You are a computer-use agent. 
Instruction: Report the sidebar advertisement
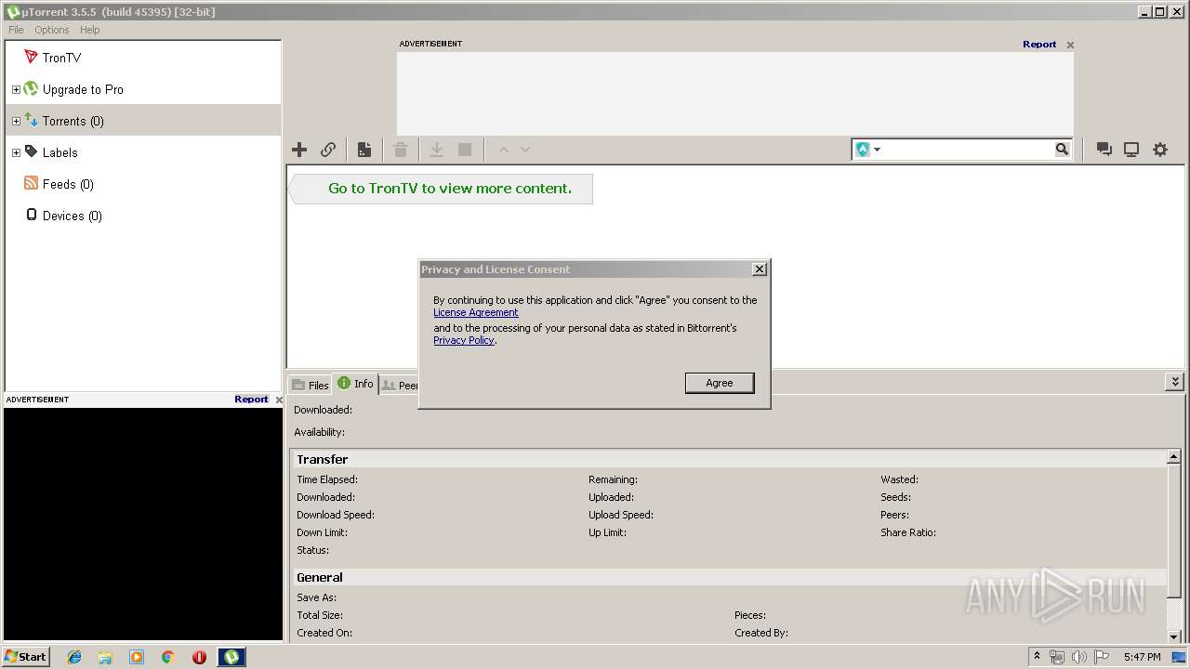coord(251,400)
